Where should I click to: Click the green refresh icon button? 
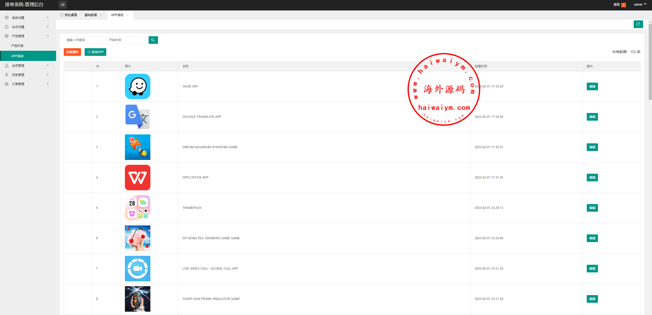click(x=638, y=24)
